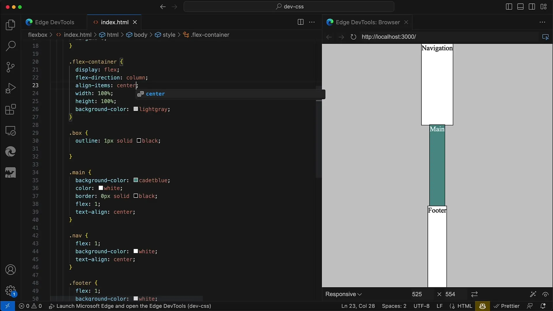
Task: Reload the localhost browser page
Action: tap(353, 37)
